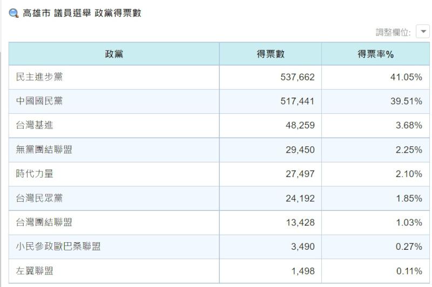Click the 高雄市 議員選舉 政黨得票數 title
This screenshot has height=287, width=432.
pos(82,13)
